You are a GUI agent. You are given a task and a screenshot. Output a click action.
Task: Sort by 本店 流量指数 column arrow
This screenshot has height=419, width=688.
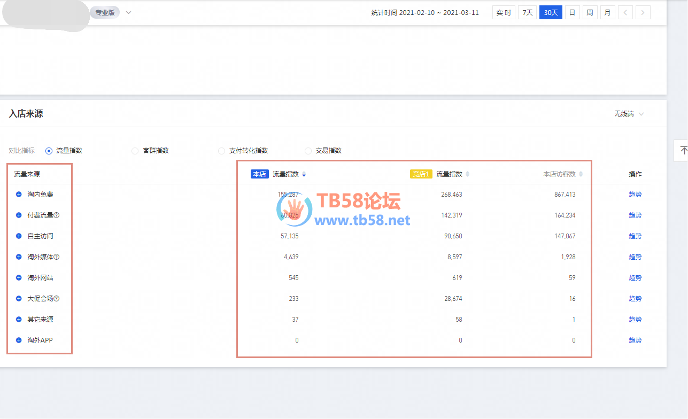pos(304,174)
